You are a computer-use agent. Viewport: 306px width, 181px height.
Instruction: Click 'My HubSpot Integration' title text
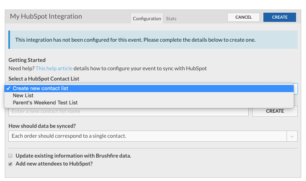[x=46, y=16]
